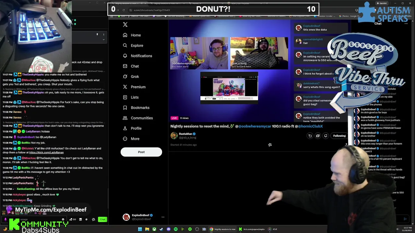Open the Explore page on X
The width and height of the screenshot is (415, 233).
[x=133, y=45]
